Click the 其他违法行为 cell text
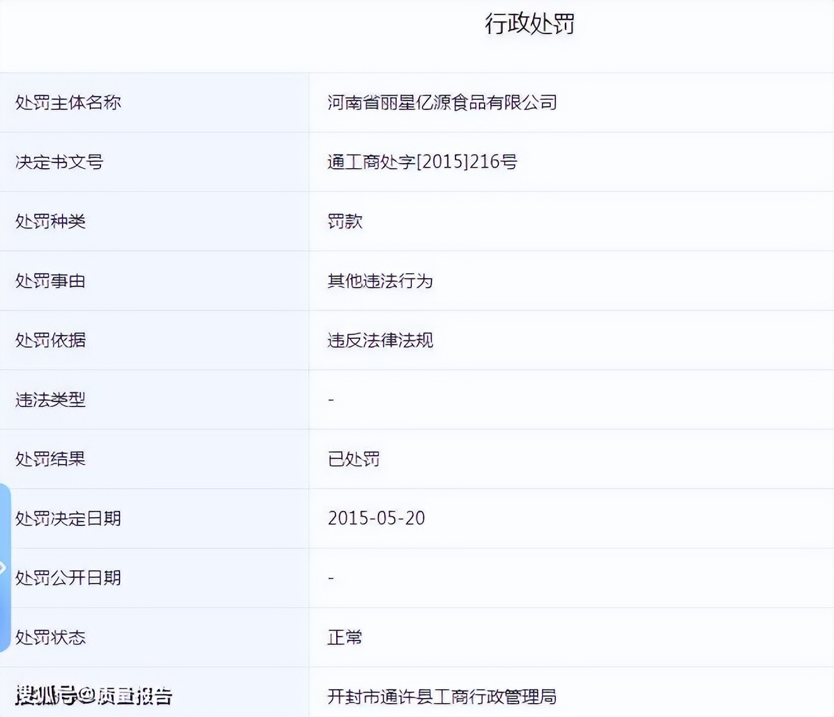 pyautogui.click(x=380, y=281)
